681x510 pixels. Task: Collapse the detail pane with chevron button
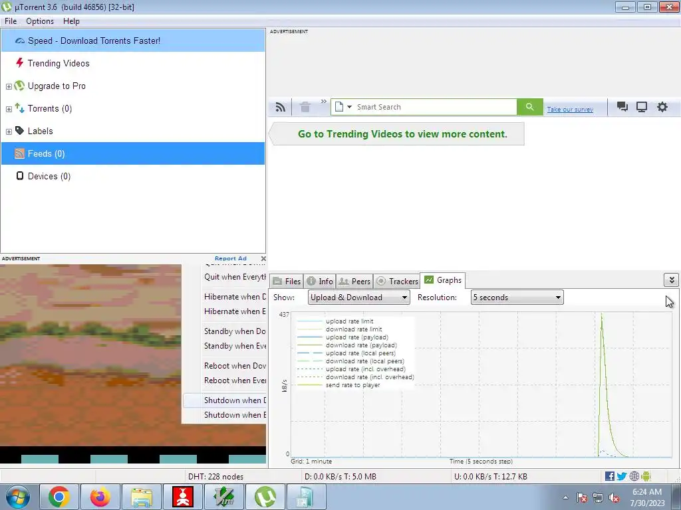pyautogui.click(x=672, y=280)
